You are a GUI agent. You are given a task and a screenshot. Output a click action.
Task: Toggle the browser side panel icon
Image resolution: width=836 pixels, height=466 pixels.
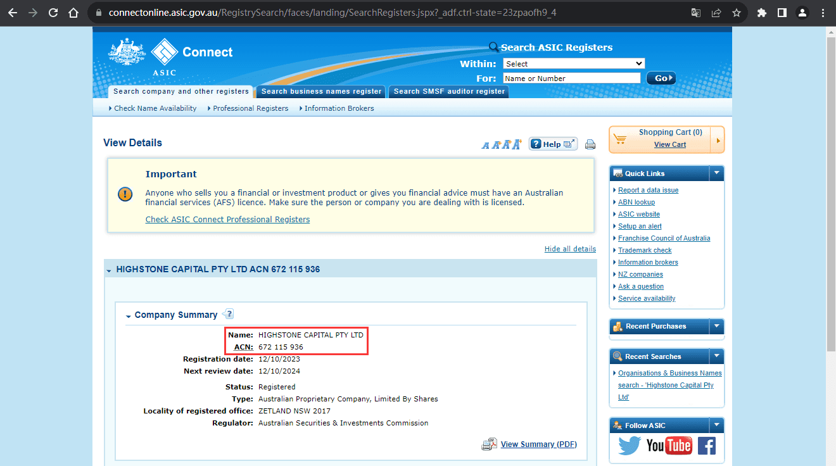782,13
